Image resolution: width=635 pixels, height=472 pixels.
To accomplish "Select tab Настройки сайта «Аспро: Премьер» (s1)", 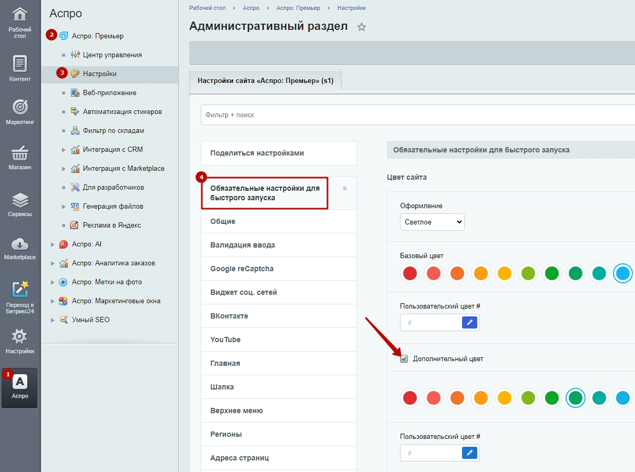I will (x=265, y=80).
